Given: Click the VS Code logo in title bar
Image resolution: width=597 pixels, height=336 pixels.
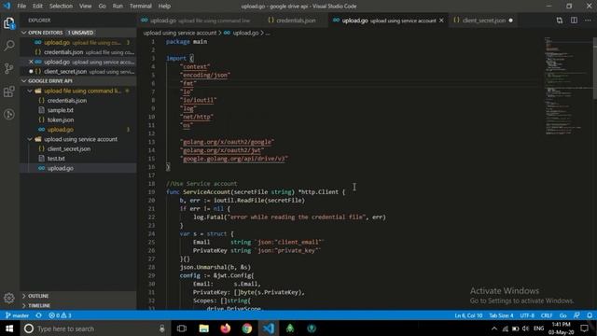Looking at the screenshot, I should (7, 6).
